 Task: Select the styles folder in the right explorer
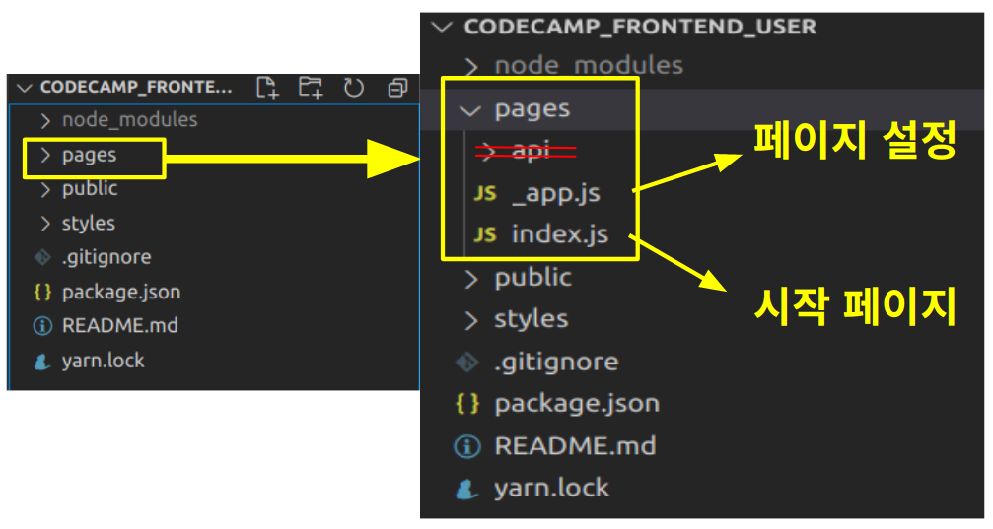coord(532,319)
